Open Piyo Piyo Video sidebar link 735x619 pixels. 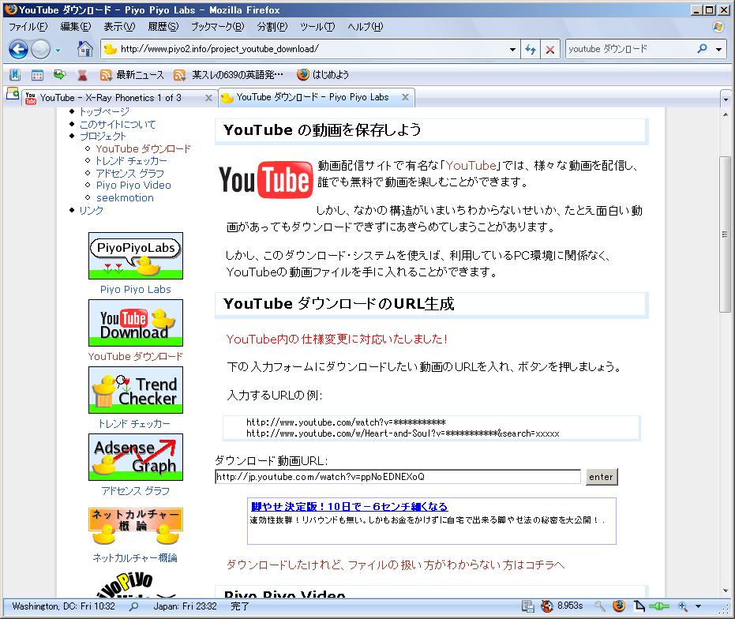[133, 186]
